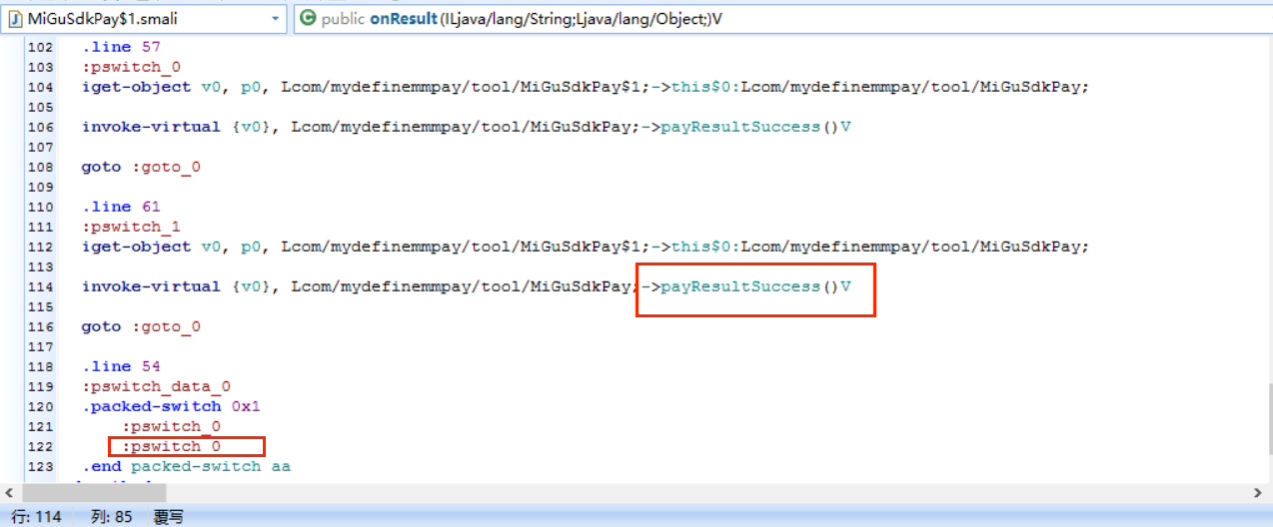Screen dimensions: 1273x527
Task: Select the :pswitch_0 label on line 103
Action: coord(131,67)
